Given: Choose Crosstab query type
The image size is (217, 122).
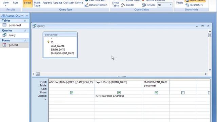Looking at the screenshot, I should (68, 3).
